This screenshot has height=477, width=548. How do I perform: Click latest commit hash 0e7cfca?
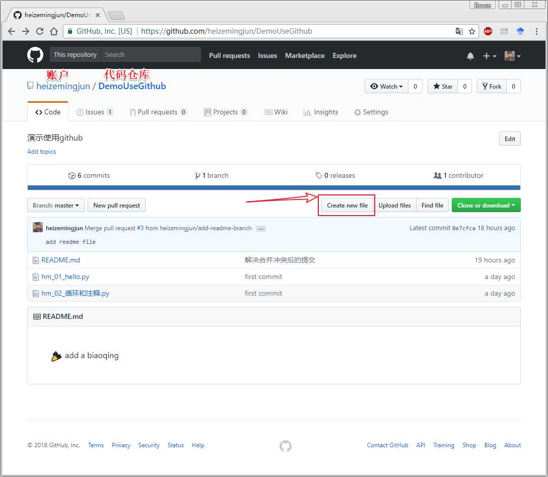(x=464, y=228)
